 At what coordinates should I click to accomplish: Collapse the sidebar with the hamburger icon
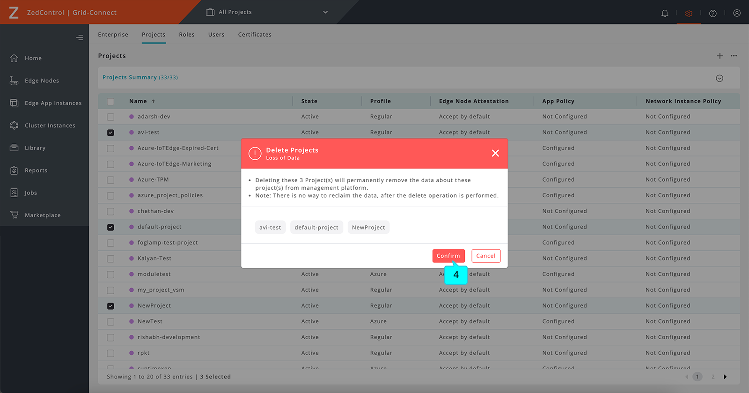[x=80, y=37]
